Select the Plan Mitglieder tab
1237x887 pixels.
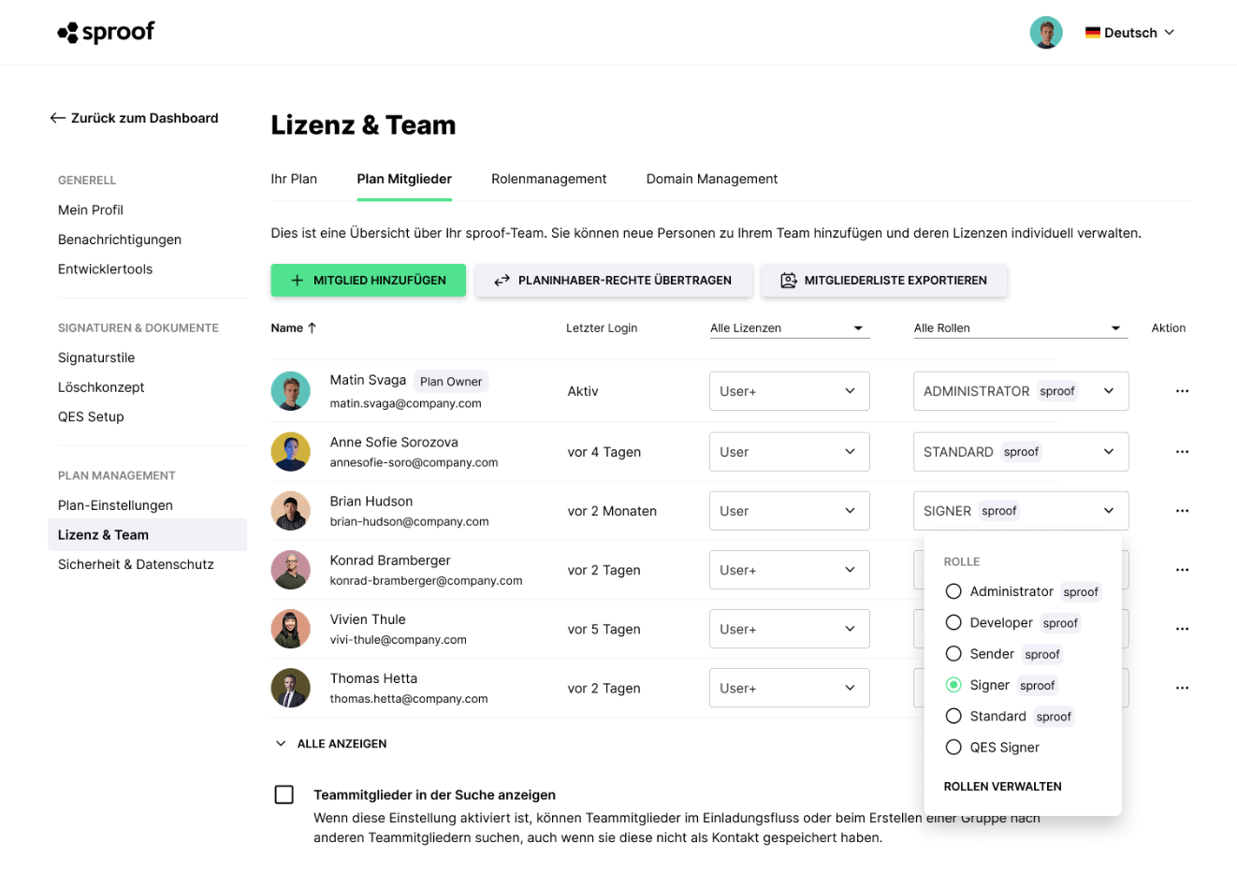coord(404,179)
